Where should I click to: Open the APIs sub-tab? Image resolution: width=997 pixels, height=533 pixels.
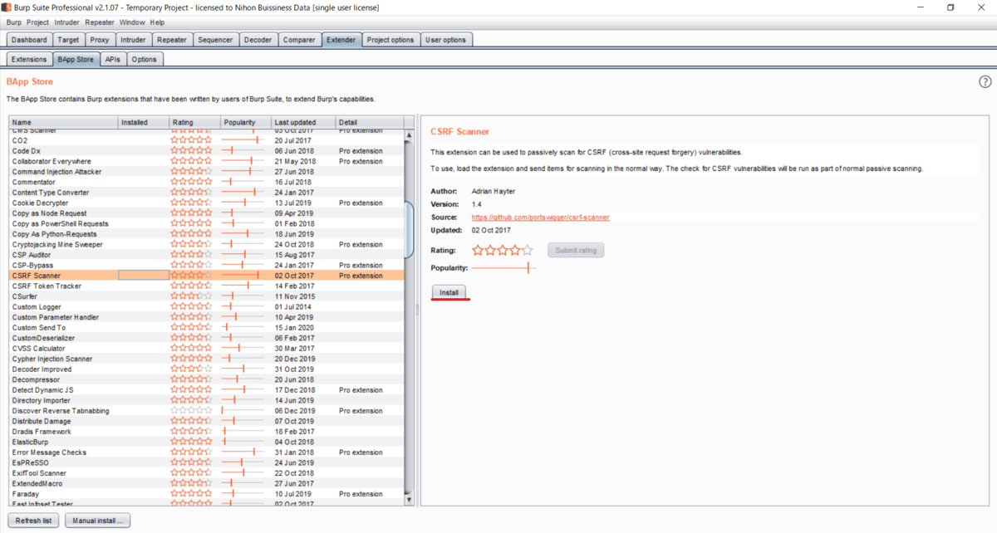click(112, 59)
